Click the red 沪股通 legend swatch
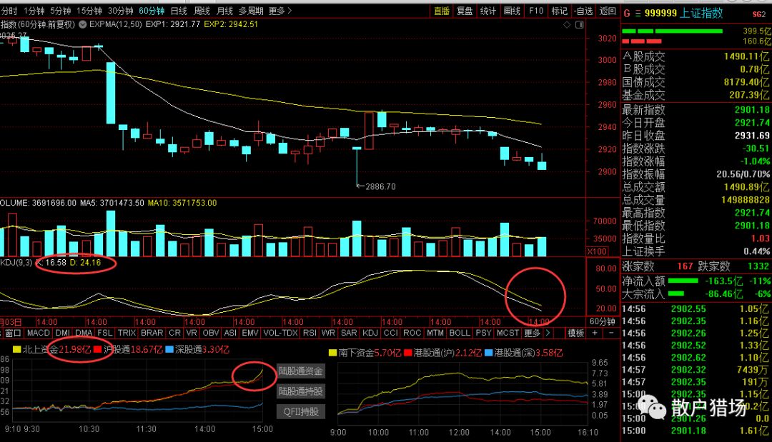This screenshot has height=442, width=772. click(x=97, y=350)
